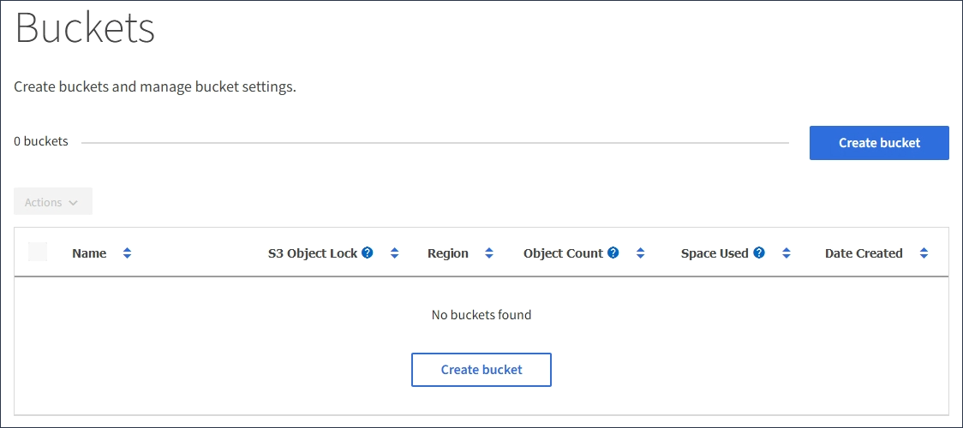Screen dimensions: 963x428
Task: Click the Space Used column header text
Action: (x=715, y=253)
